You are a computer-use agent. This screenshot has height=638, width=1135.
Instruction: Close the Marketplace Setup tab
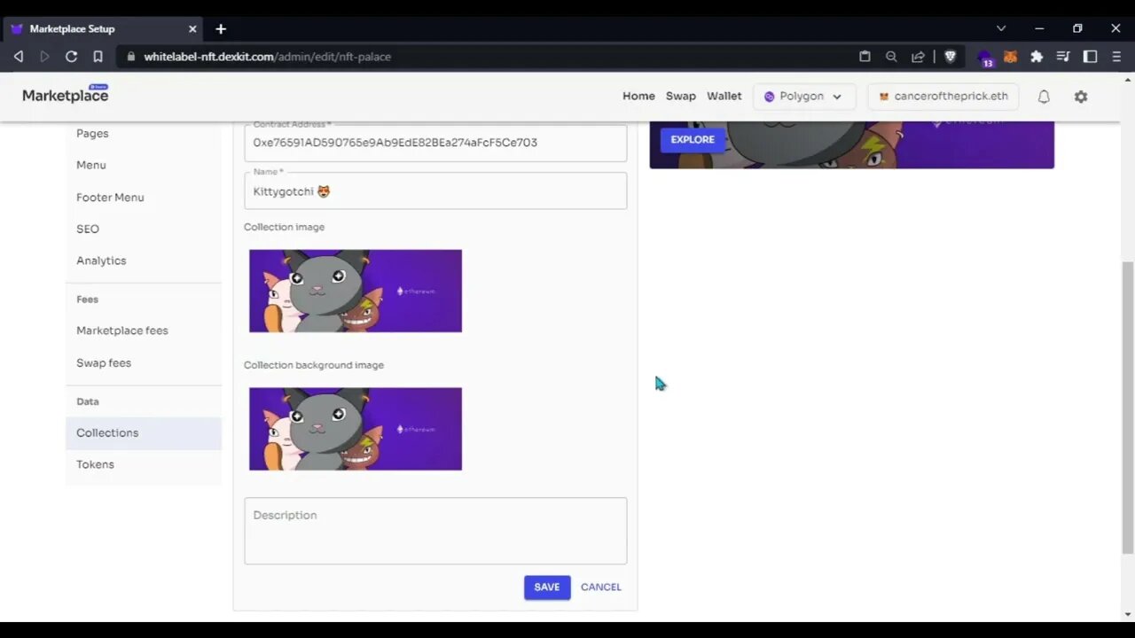pos(192,28)
